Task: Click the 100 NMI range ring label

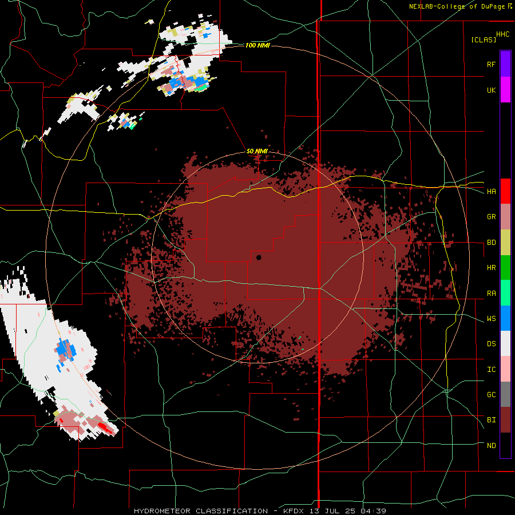Action: tap(257, 45)
